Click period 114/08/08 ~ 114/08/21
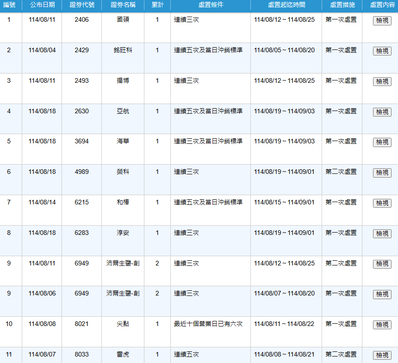This screenshot has width=398, height=363. (284, 354)
